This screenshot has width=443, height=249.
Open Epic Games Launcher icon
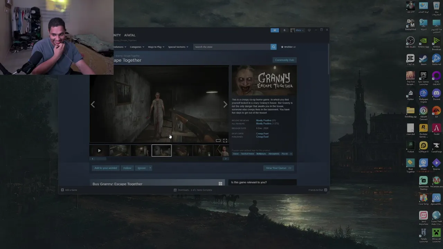point(423,79)
